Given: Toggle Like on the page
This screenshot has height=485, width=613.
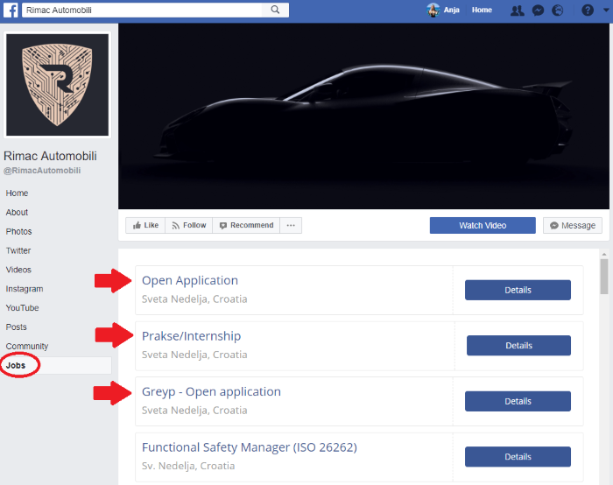Looking at the screenshot, I should (145, 225).
